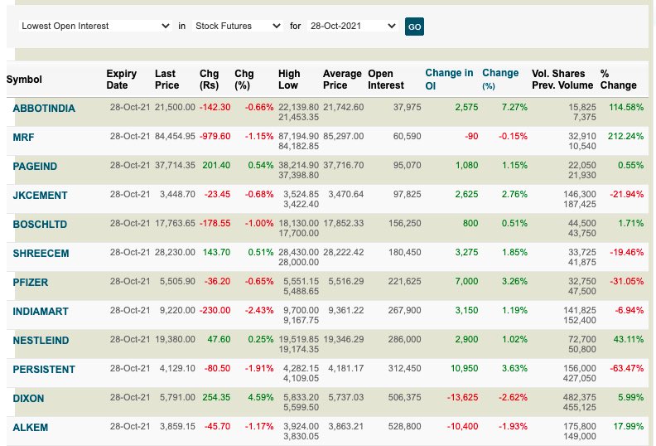Open the PERSISTENT symbol link

click(44, 370)
